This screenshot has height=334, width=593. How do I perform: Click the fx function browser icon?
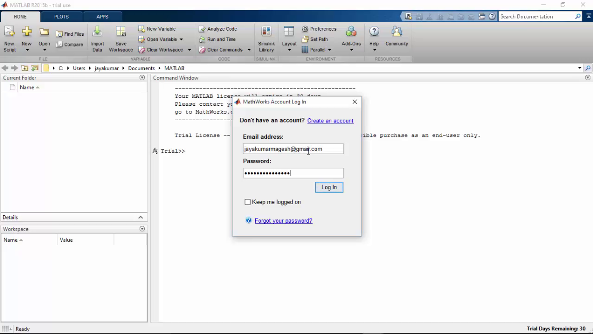(155, 151)
